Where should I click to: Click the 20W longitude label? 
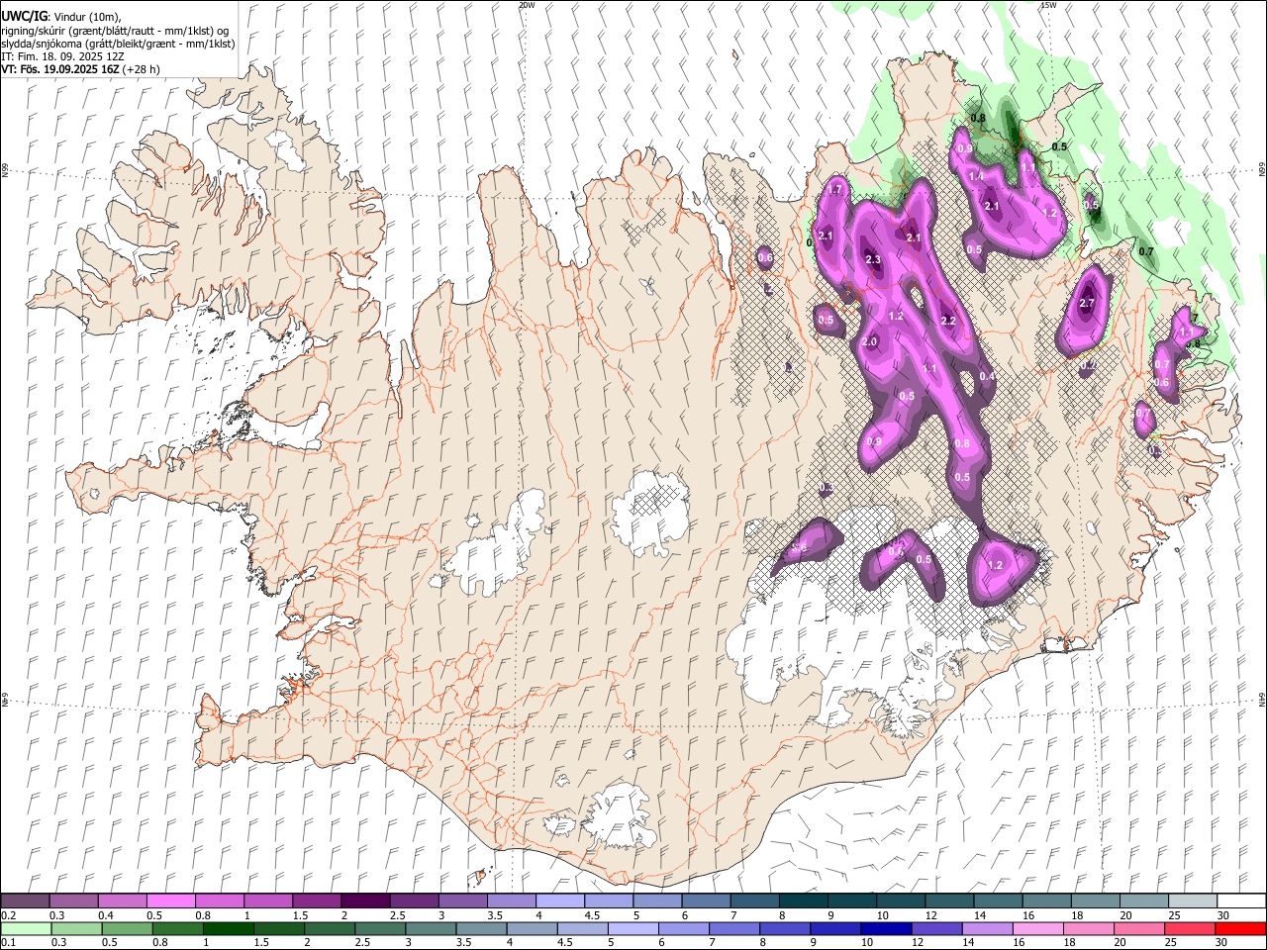coord(527,5)
